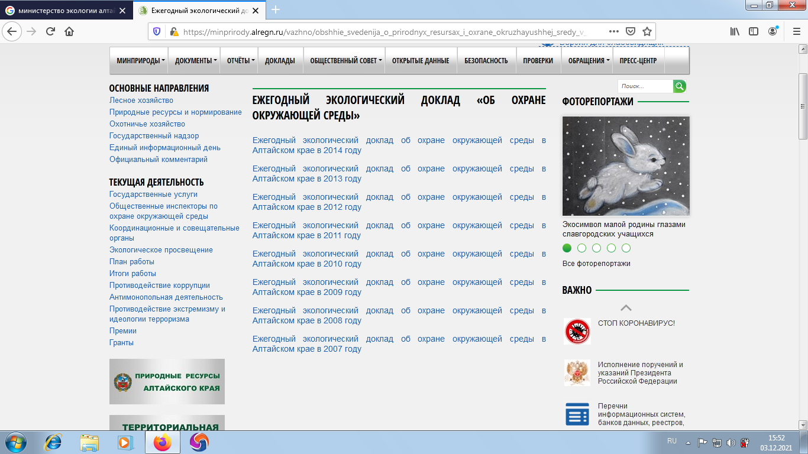808x454 pixels.
Task: Open the Firefox library icon
Action: point(735,31)
